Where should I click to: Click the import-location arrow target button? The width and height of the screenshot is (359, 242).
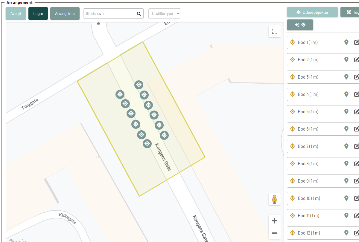(x=300, y=25)
